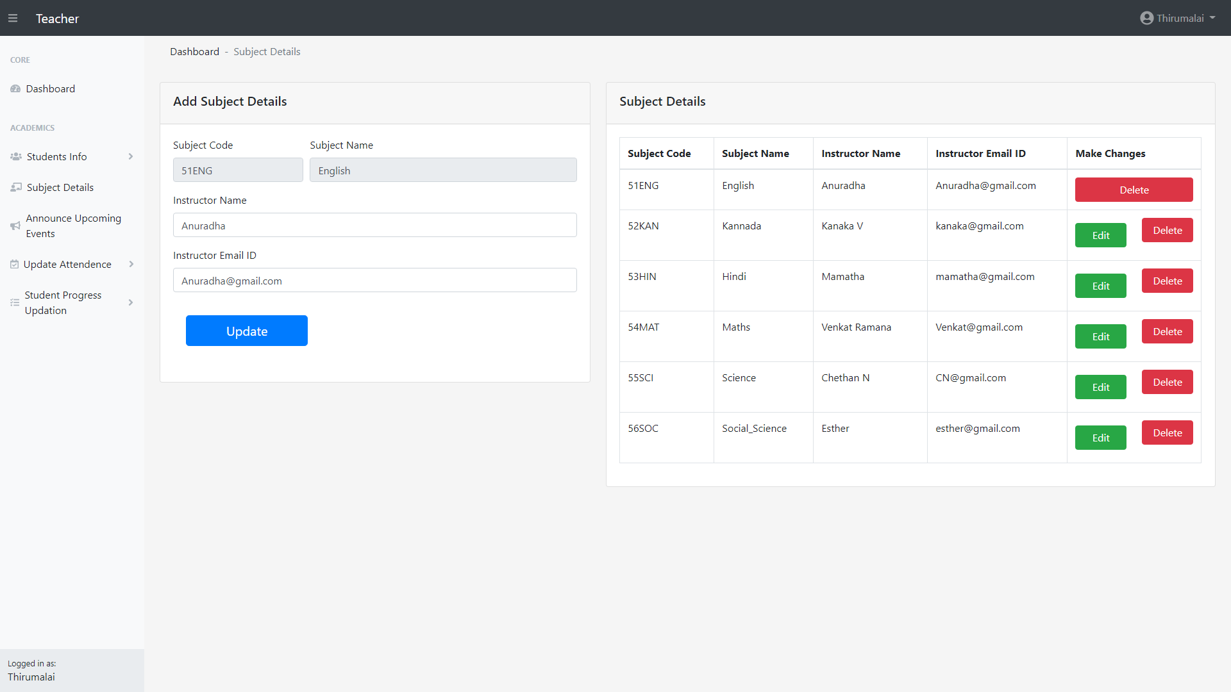Screen dimensions: 1231x692
Task: Click the Students Info people icon
Action: pyautogui.click(x=16, y=157)
